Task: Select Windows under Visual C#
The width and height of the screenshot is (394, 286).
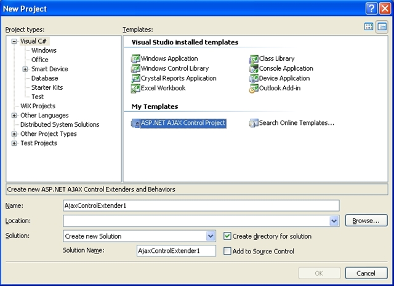Action: pyautogui.click(x=44, y=50)
